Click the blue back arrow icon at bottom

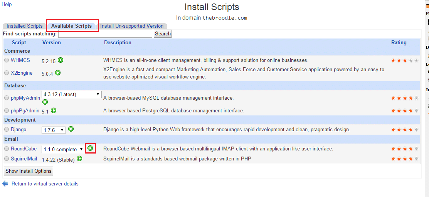click(5, 184)
